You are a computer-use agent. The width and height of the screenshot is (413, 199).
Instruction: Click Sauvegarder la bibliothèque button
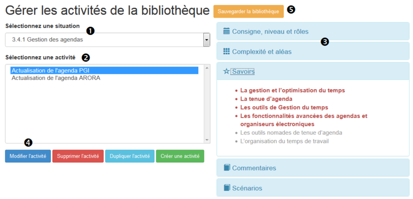248,11
